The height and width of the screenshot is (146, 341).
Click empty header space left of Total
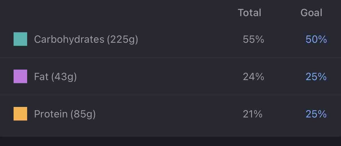click(119, 13)
